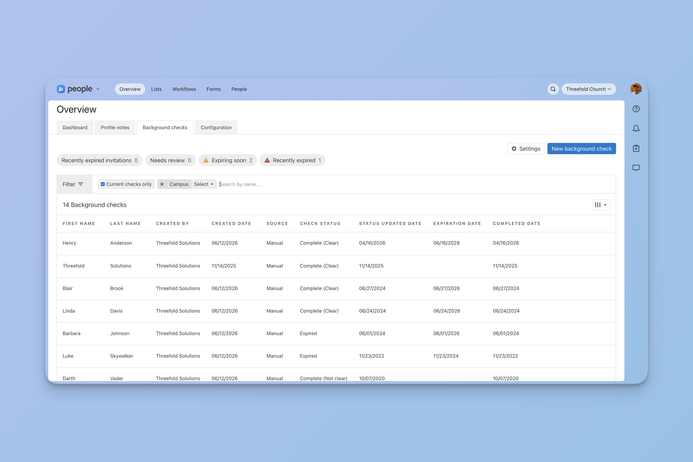693x462 pixels.
Task: Show Recently expired checks
Action: coord(292,160)
